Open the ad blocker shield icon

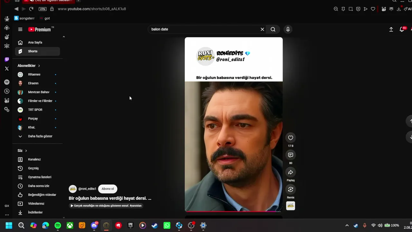(x=358, y=9)
